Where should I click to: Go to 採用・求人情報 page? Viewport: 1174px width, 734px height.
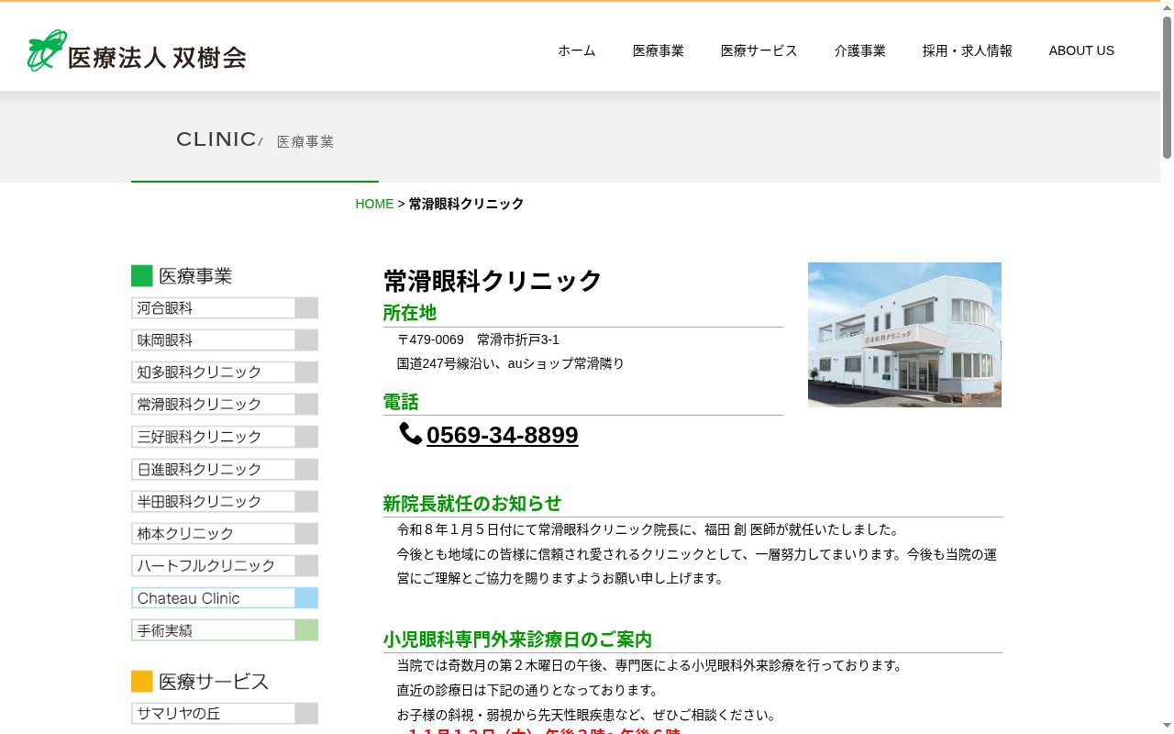click(968, 50)
